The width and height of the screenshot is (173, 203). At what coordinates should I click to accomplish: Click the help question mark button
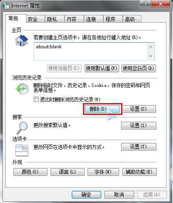[x=145, y=4]
